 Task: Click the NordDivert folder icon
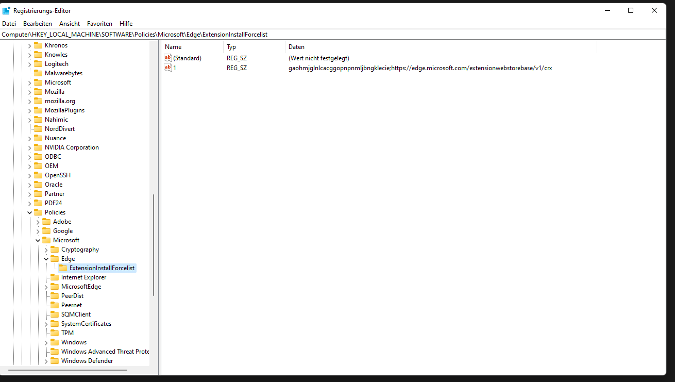coord(38,129)
